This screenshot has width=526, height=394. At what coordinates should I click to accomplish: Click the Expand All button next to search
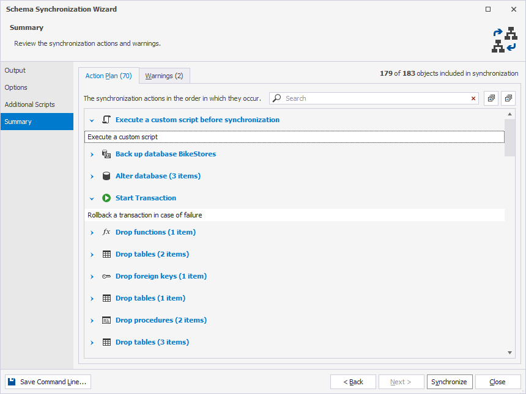click(x=491, y=98)
